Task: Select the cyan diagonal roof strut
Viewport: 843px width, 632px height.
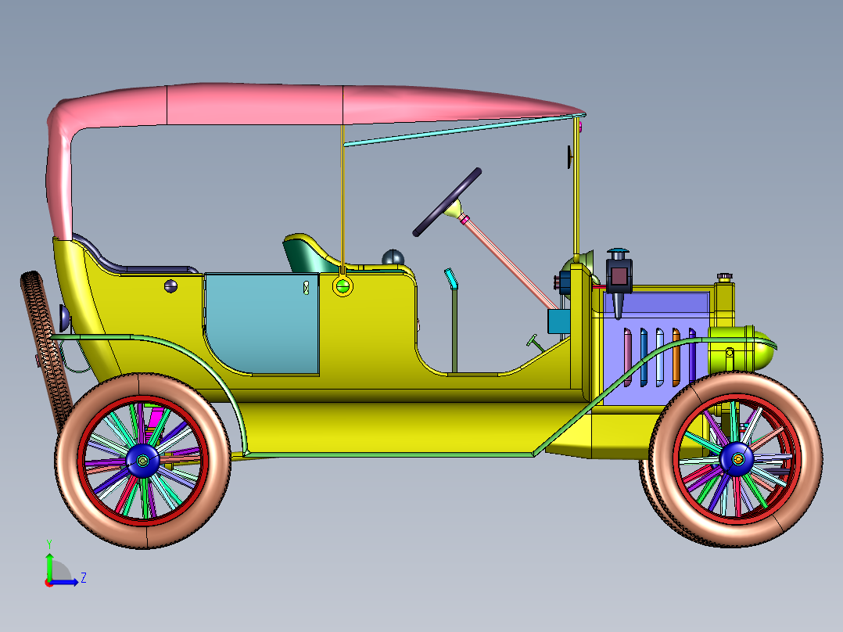Action: coord(462,130)
